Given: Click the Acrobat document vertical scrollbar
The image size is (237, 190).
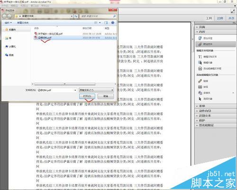Looking at the screenshot, I should click(x=193, y=39).
